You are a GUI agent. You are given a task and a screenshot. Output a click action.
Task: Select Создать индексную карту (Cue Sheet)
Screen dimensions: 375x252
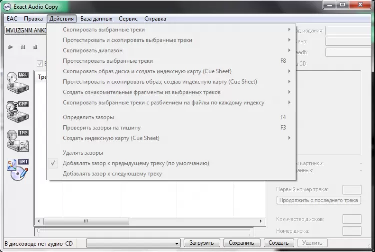171,138
